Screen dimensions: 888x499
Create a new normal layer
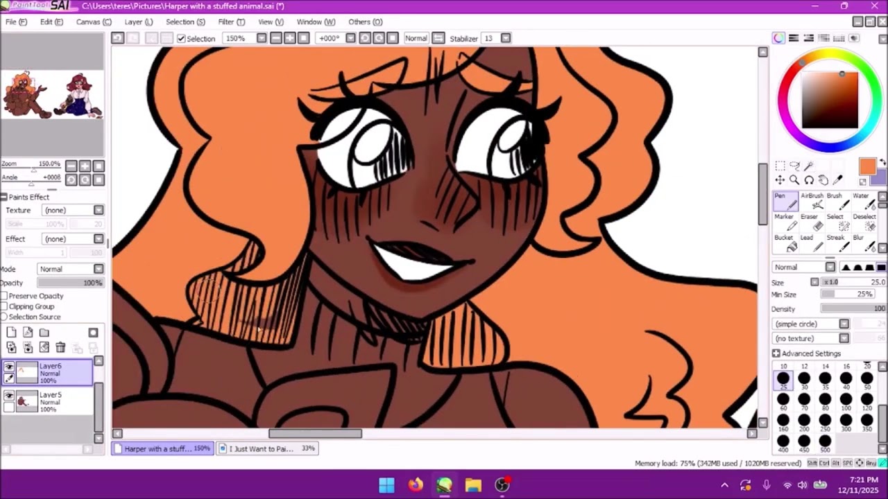coord(12,333)
